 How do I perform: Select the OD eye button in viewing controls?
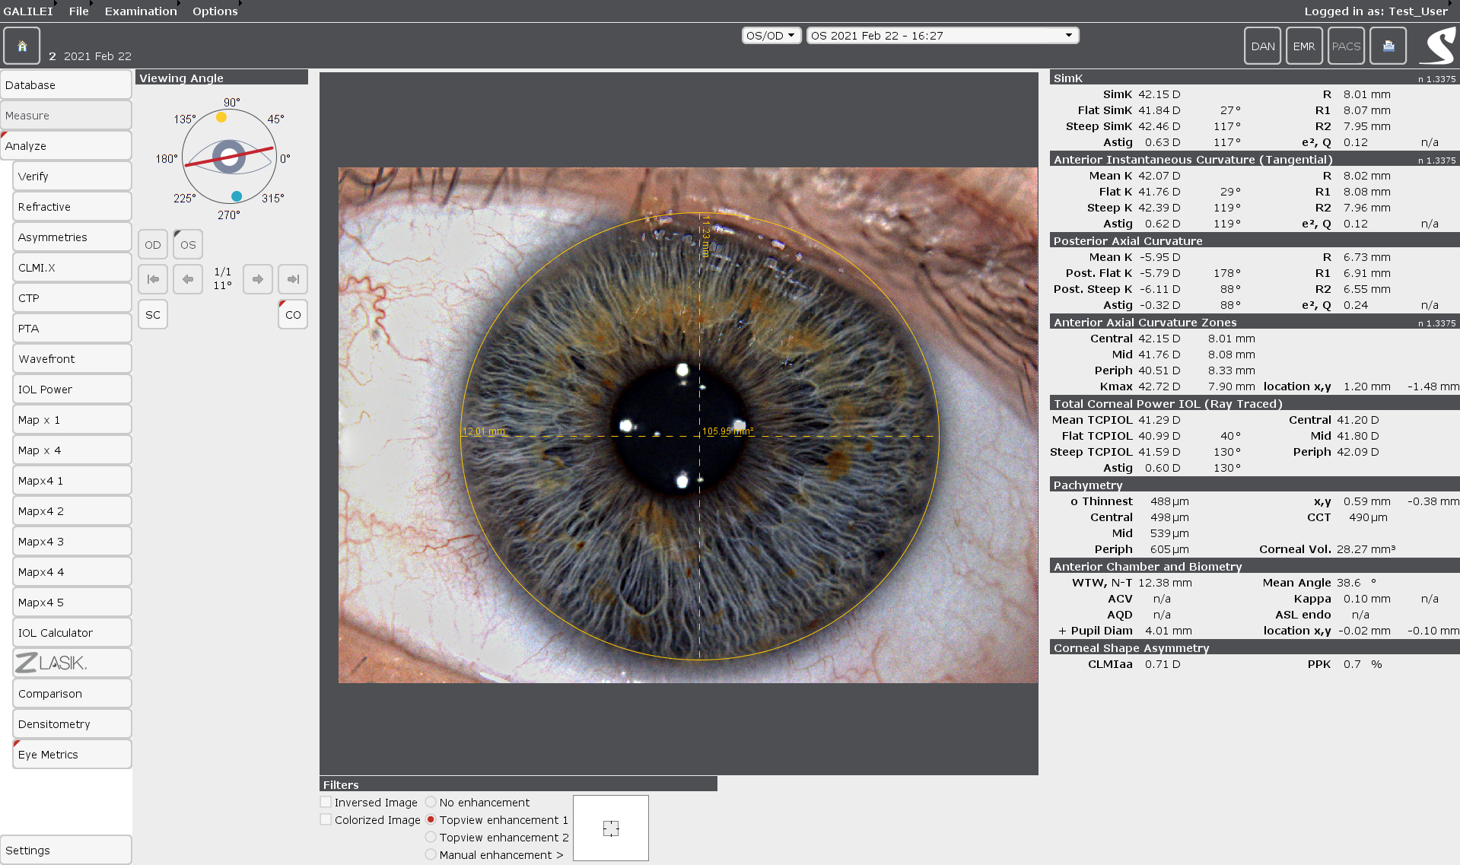pyautogui.click(x=152, y=244)
